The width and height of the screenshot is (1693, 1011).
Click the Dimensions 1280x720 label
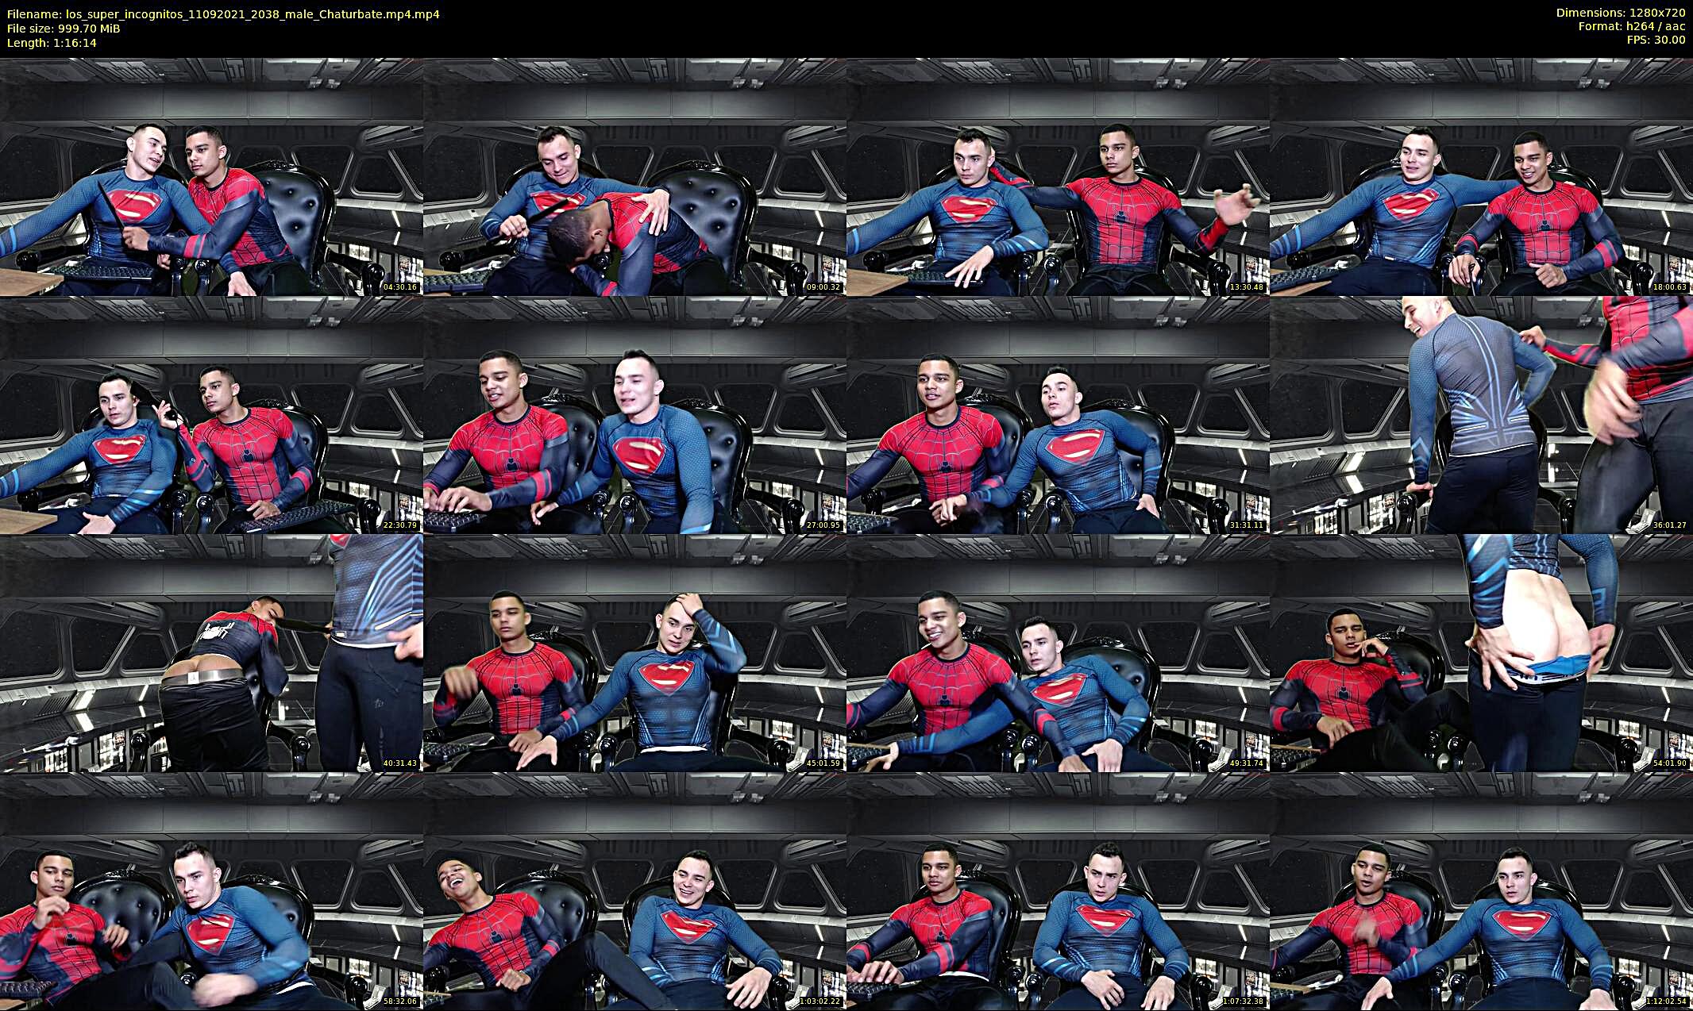click(1620, 13)
